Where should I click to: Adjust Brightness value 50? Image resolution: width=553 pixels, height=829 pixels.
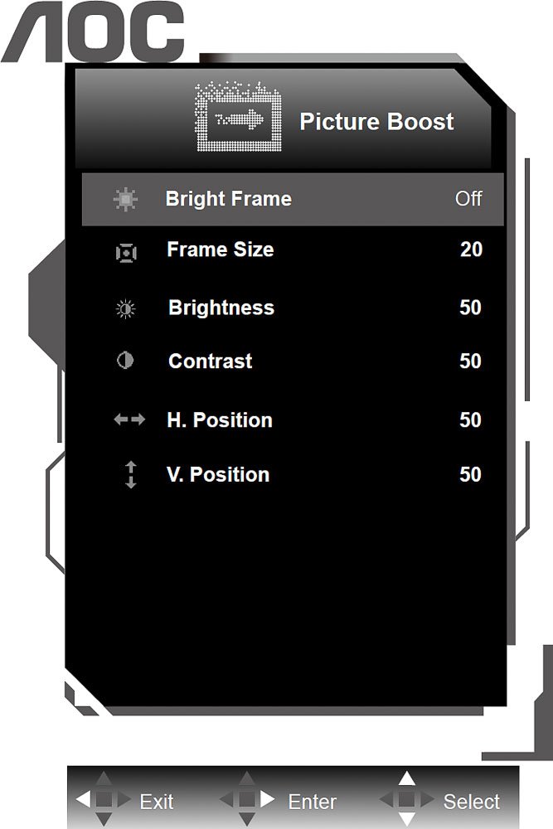(x=471, y=308)
